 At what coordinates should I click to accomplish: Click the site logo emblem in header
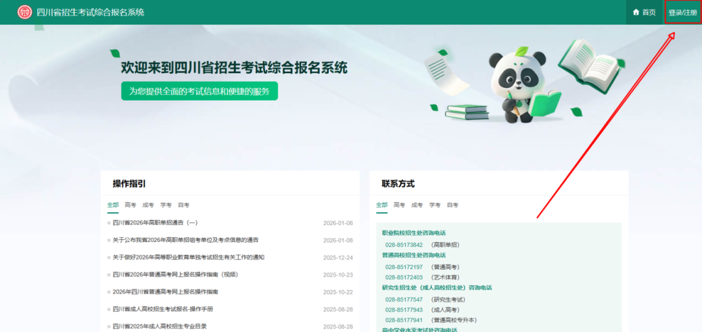click(24, 12)
